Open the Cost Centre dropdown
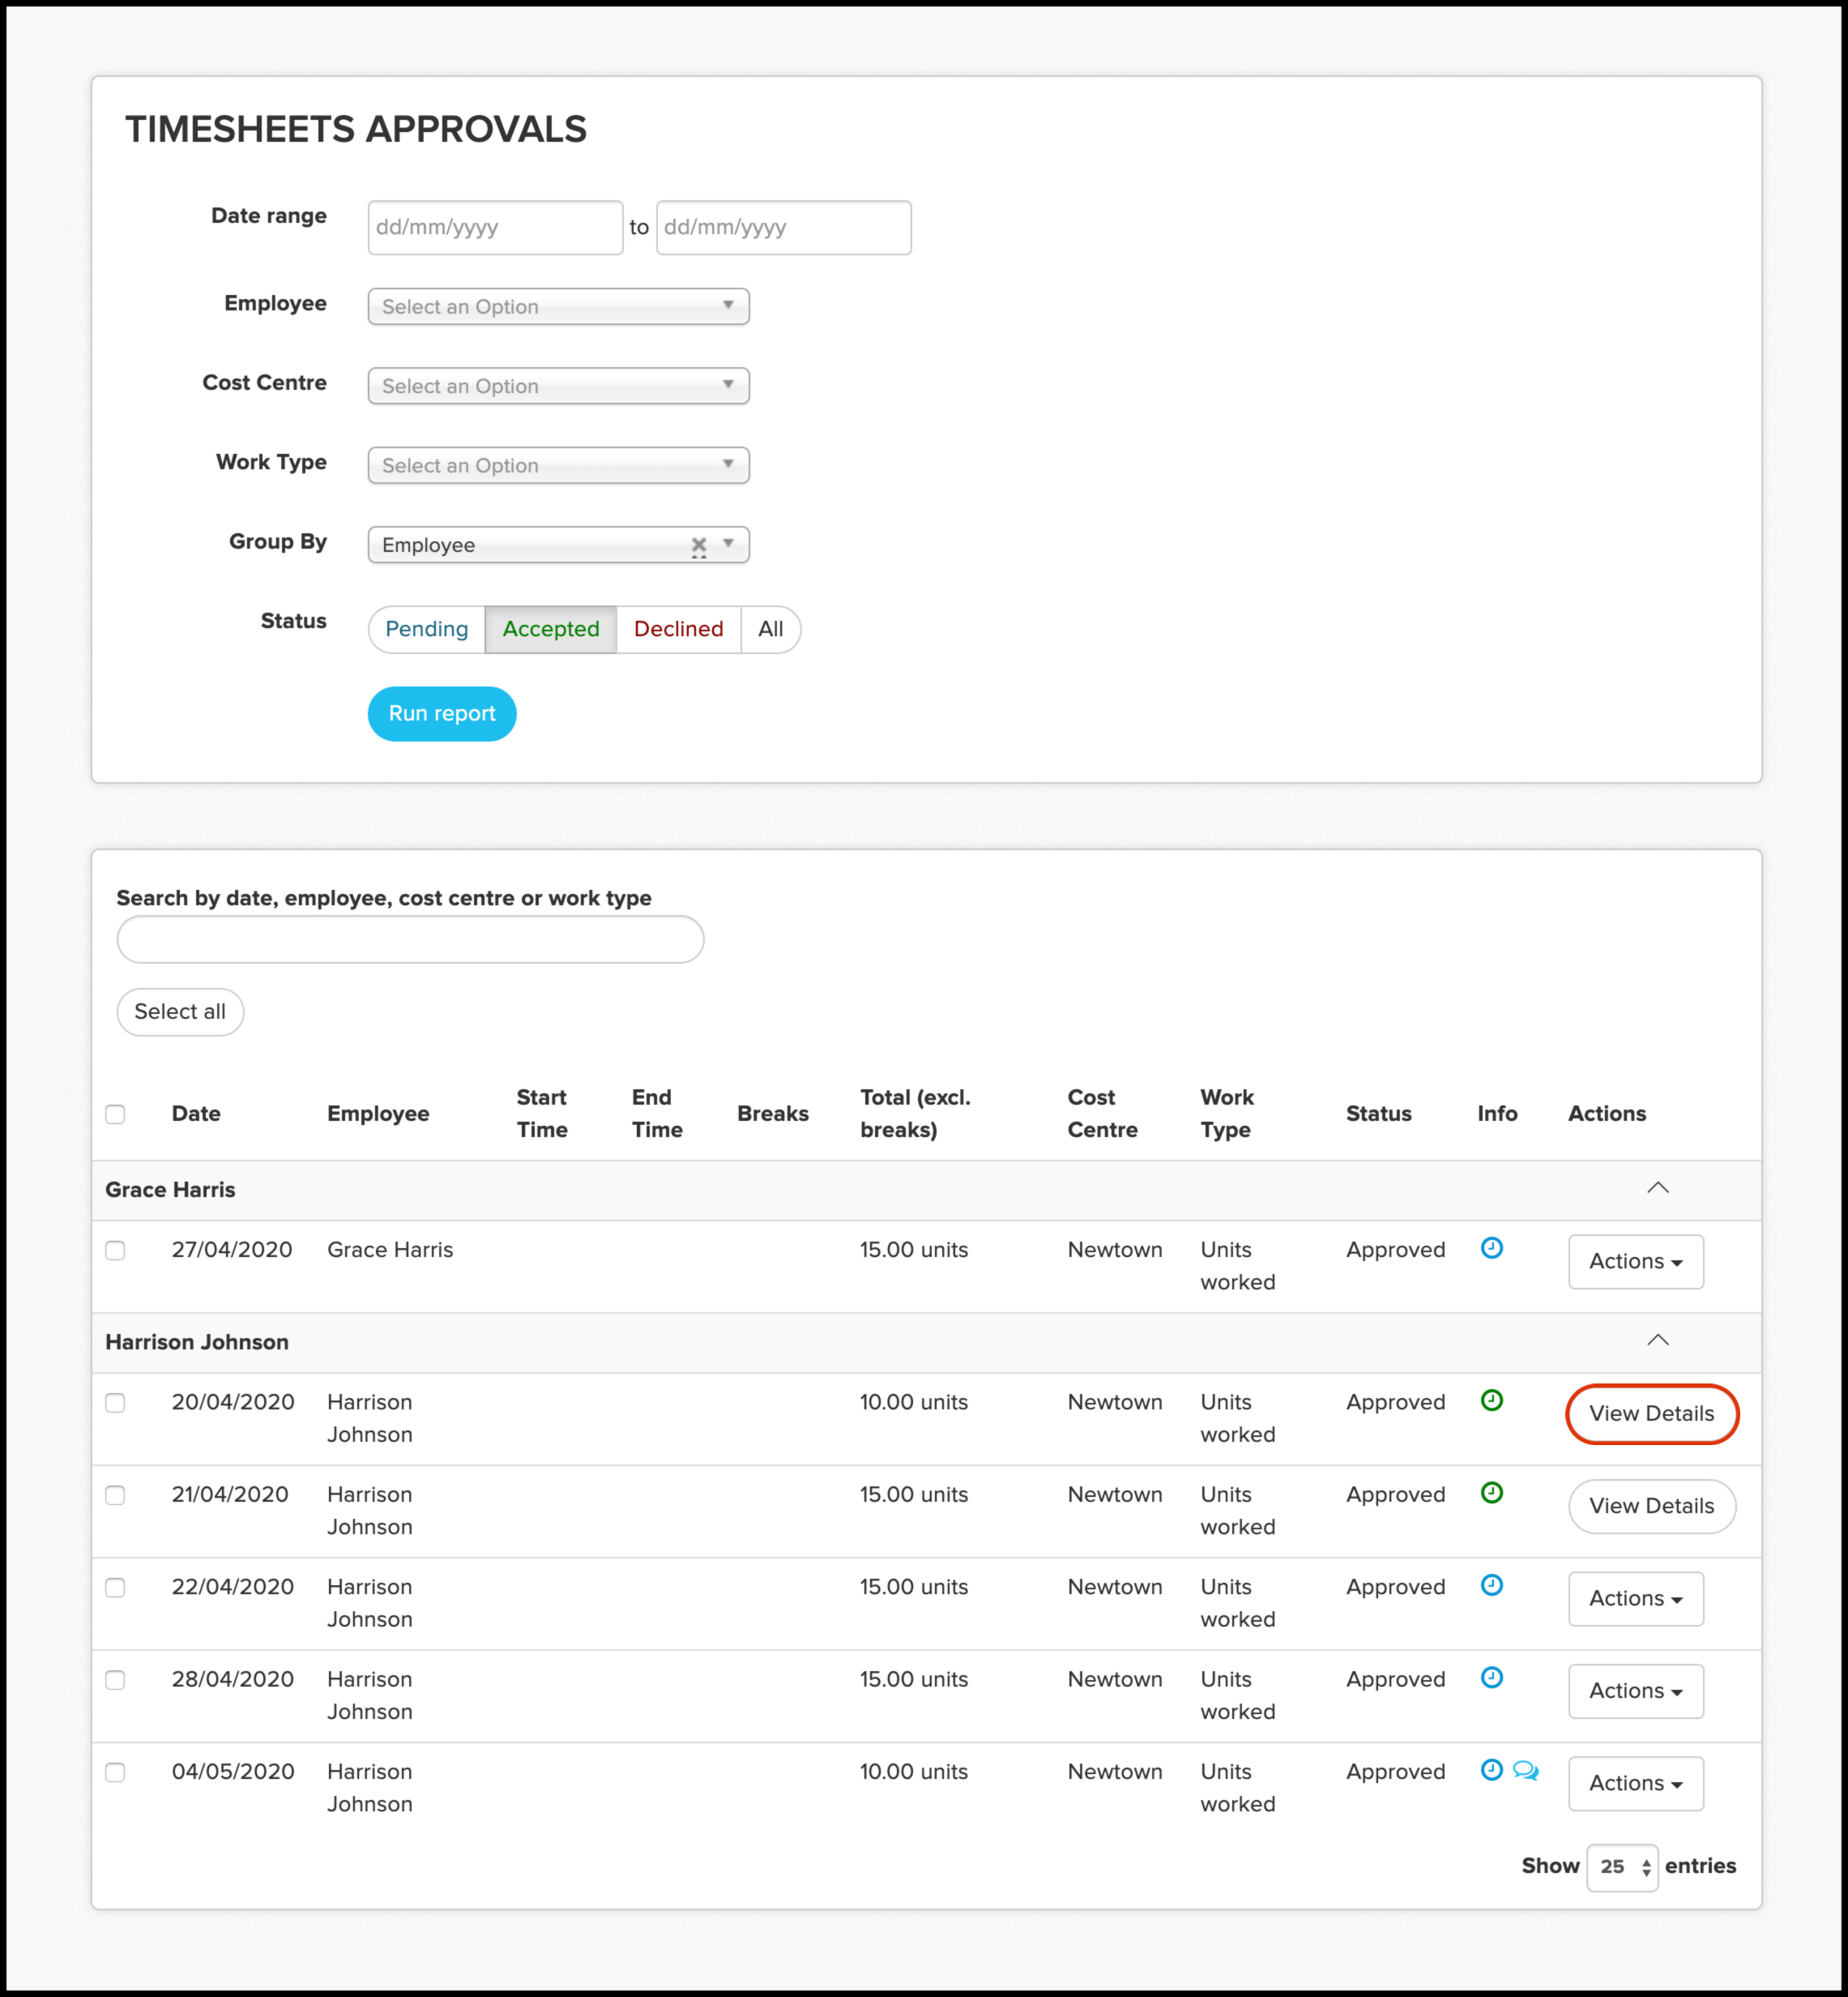 558,385
